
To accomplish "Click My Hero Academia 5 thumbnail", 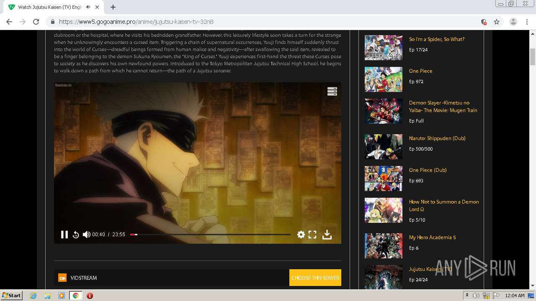I will (384, 246).
